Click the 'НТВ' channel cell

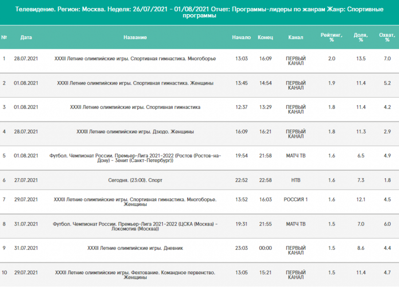click(x=295, y=180)
